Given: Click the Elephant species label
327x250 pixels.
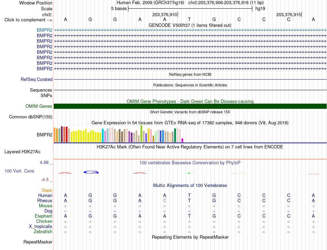Looking at the screenshot, I should [44, 216].
